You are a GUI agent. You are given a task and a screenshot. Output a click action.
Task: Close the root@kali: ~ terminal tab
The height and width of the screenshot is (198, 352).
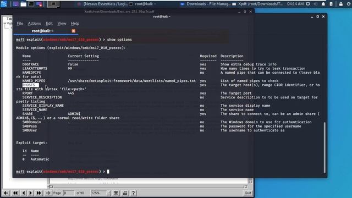(x=73, y=31)
